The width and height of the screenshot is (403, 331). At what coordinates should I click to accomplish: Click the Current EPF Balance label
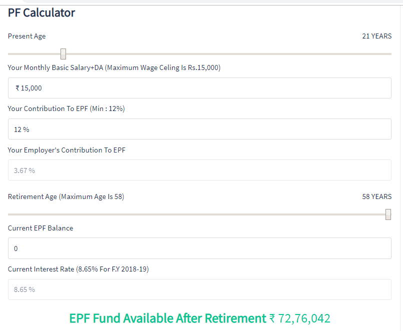tap(40, 228)
